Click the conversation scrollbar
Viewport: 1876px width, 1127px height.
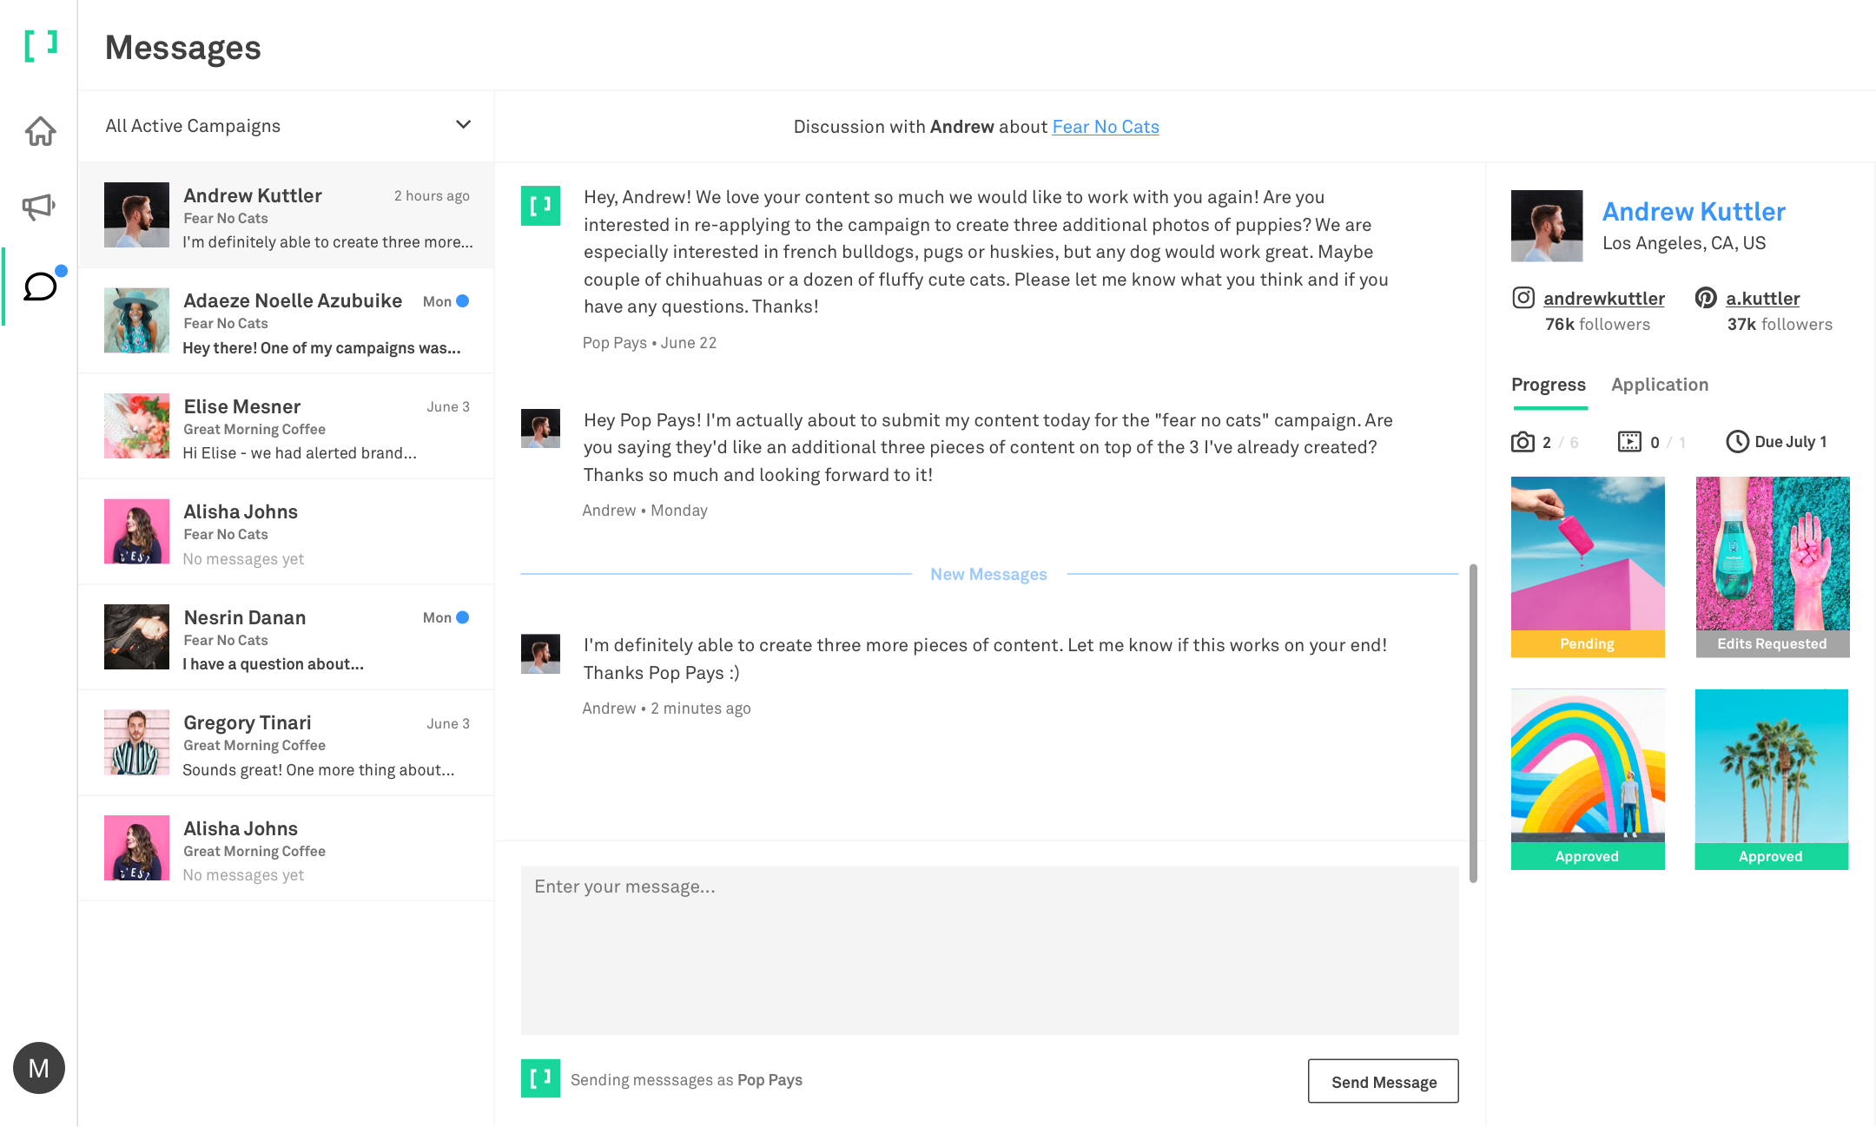1473,722
